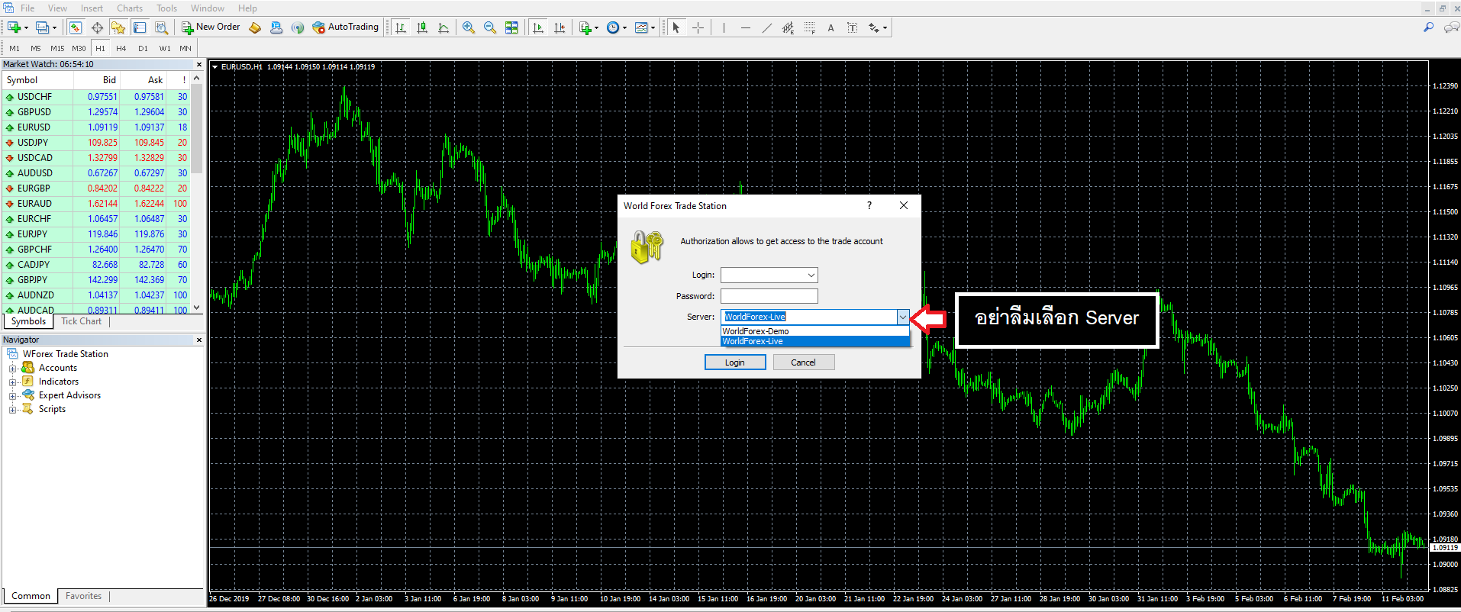The image size is (1461, 612).
Task: Open the File menu
Action: [x=27, y=8]
